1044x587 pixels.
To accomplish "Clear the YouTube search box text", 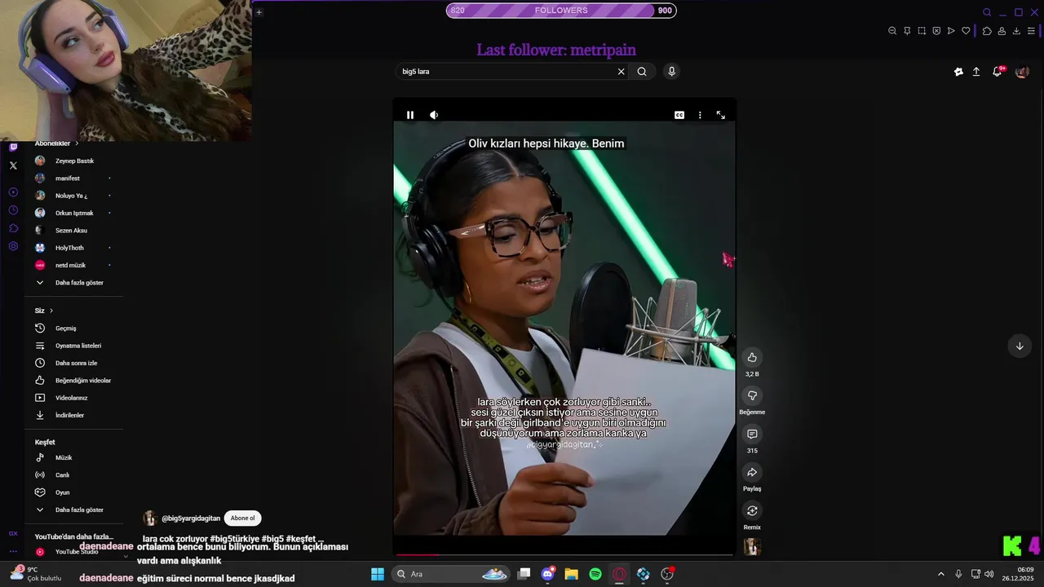I will [621, 72].
